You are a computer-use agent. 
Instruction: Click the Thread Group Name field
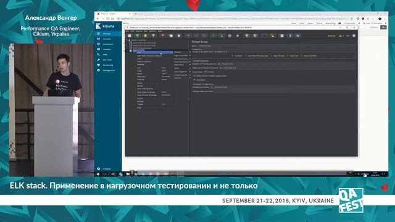coord(277,46)
